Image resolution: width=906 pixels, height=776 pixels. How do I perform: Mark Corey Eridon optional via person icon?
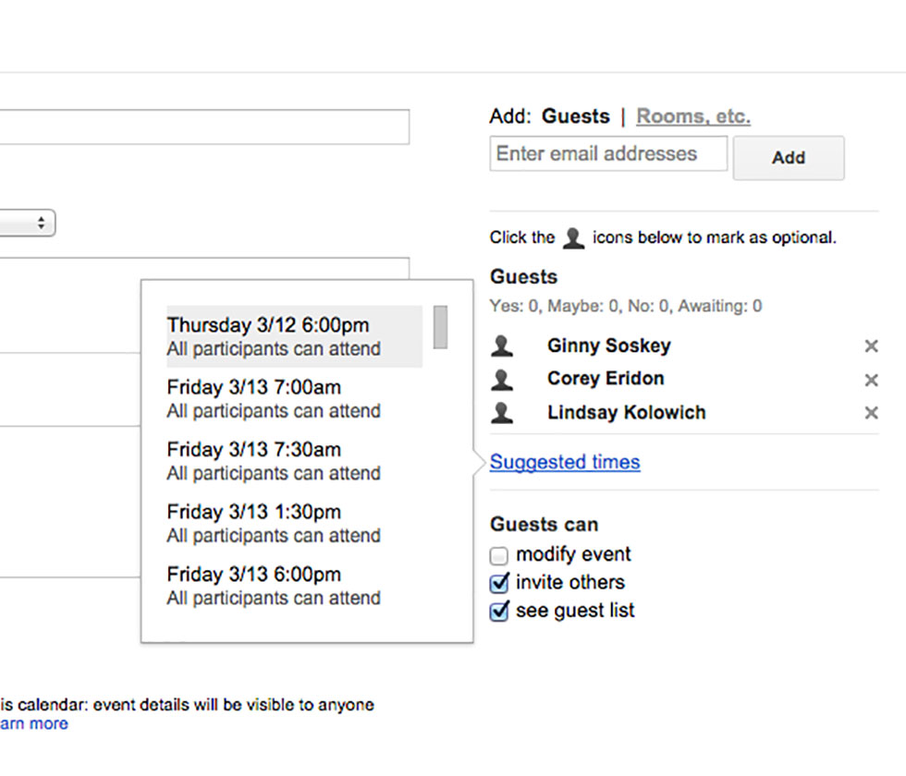(x=502, y=379)
